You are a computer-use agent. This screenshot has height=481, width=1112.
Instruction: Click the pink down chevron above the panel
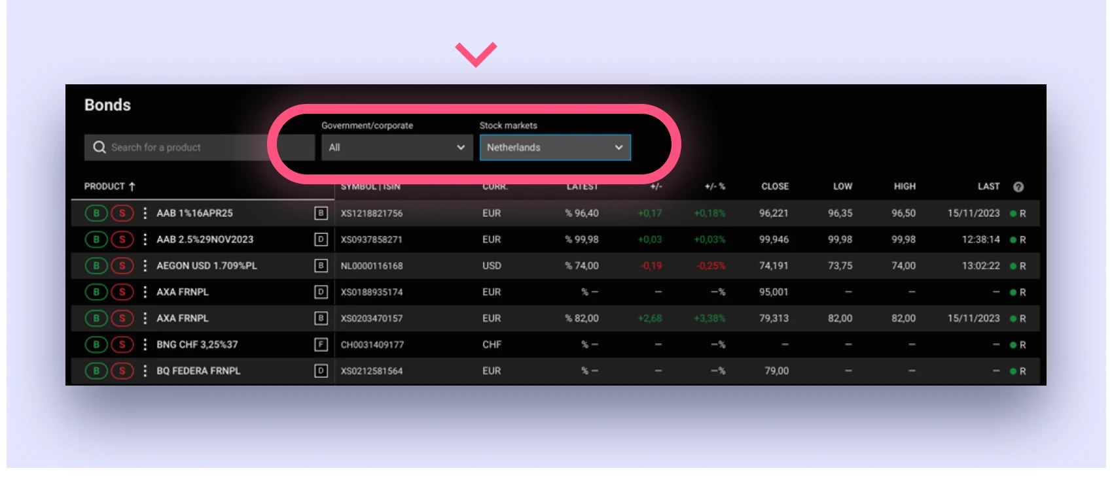tap(476, 54)
